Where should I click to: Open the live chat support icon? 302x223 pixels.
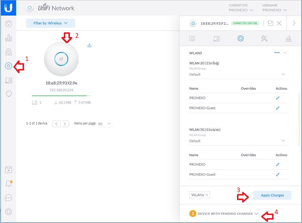tap(9, 198)
